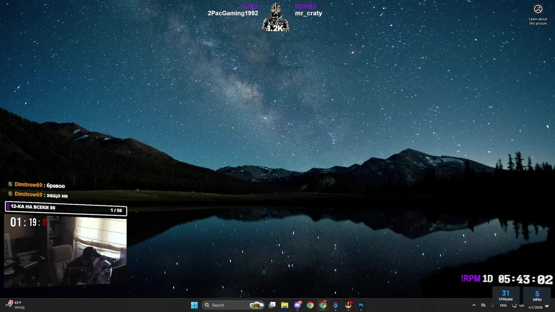Click the 31 Uniques stat box

click(506, 296)
